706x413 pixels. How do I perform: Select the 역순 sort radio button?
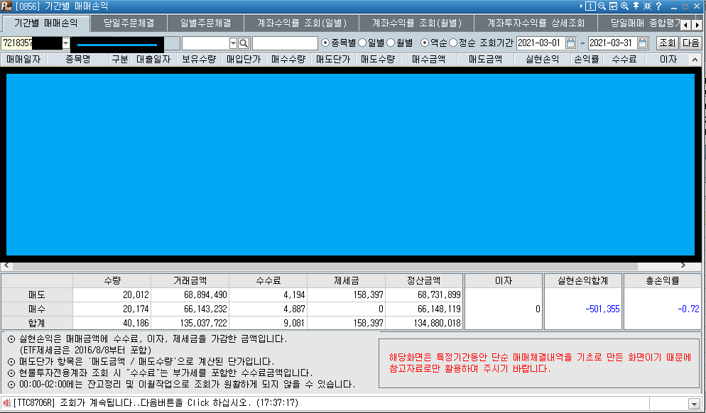(425, 43)
